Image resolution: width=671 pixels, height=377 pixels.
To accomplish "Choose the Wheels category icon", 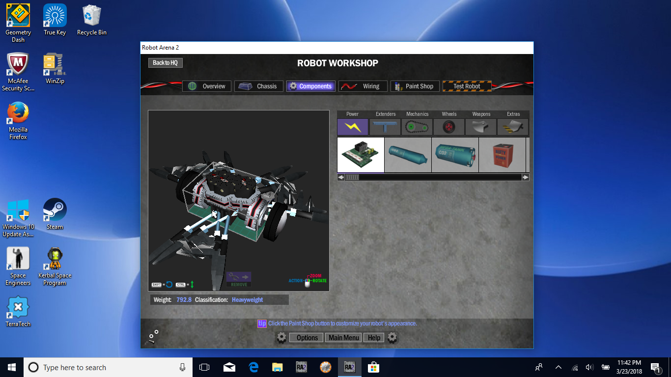I will tap(449, 127).
